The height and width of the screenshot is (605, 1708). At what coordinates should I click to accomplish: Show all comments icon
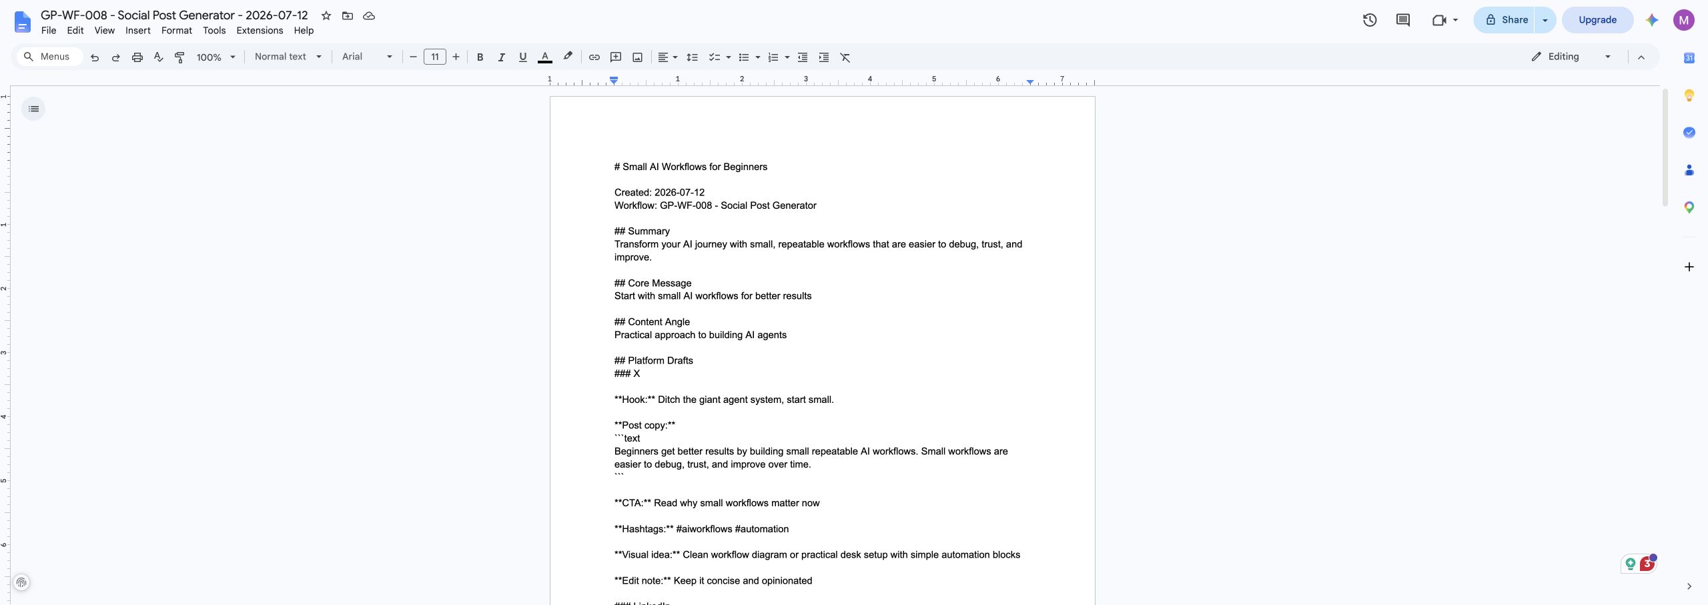pos(1403,20)
